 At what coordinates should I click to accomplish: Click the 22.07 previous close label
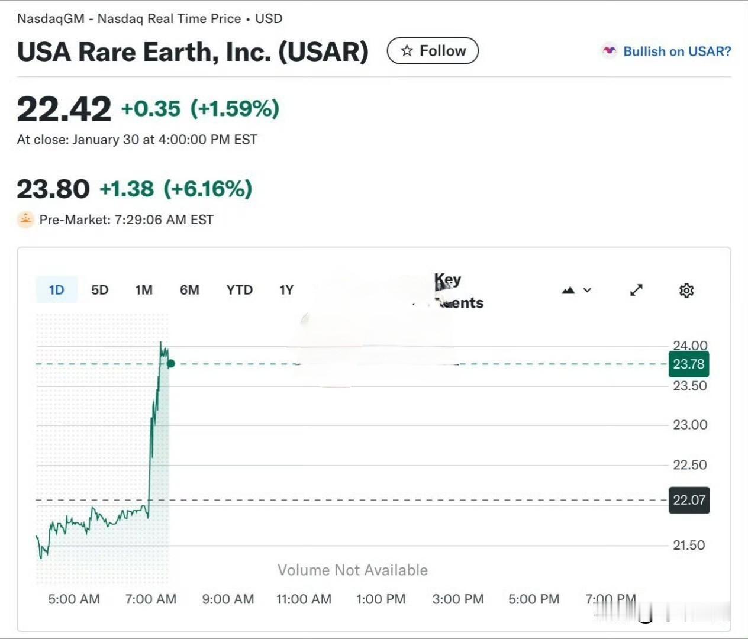tap(689, 500)
